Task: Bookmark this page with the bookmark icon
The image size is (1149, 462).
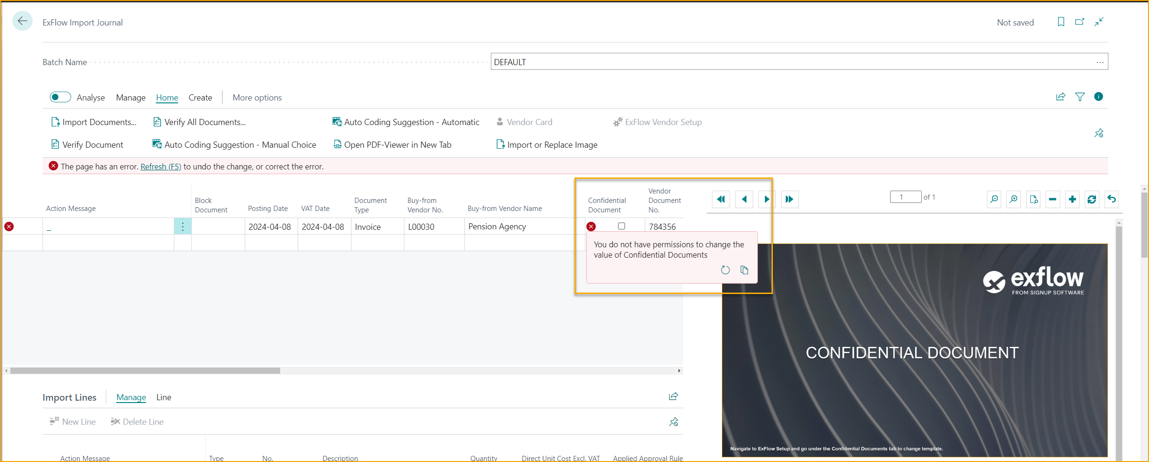Action: 1061,22
